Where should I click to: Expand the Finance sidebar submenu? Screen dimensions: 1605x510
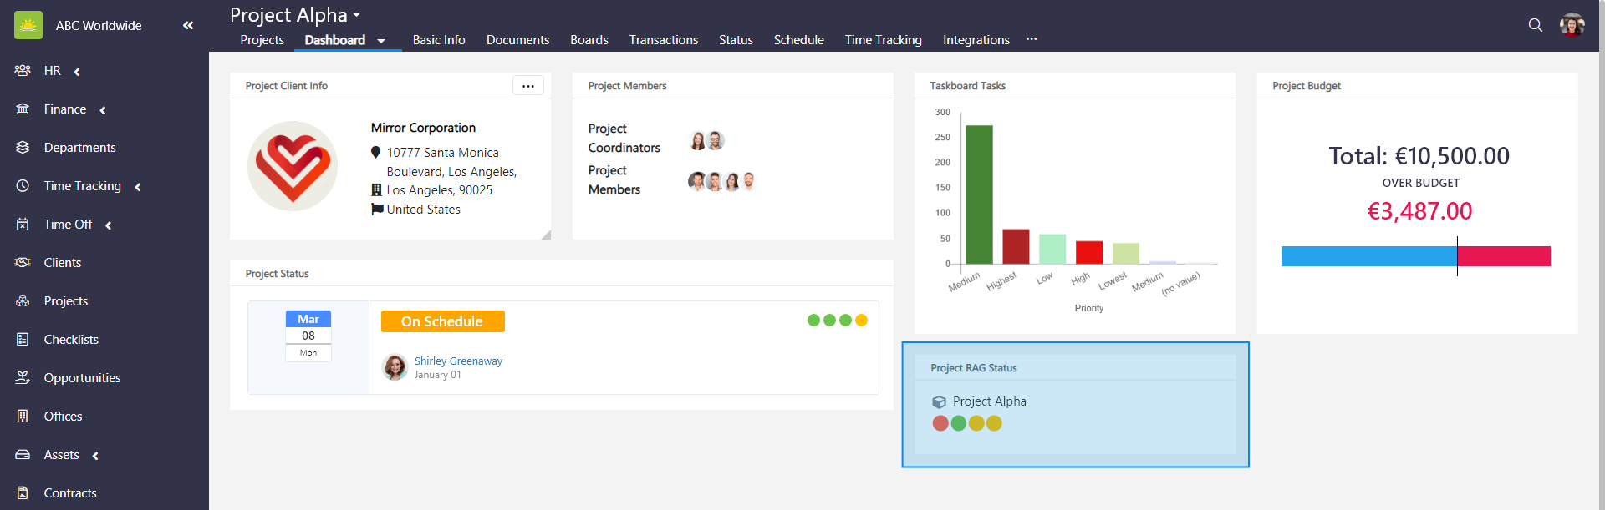[102, 110]
